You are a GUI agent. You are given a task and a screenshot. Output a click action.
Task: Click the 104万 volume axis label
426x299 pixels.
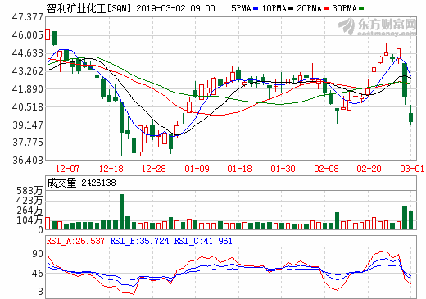click(x=29, y=220)
